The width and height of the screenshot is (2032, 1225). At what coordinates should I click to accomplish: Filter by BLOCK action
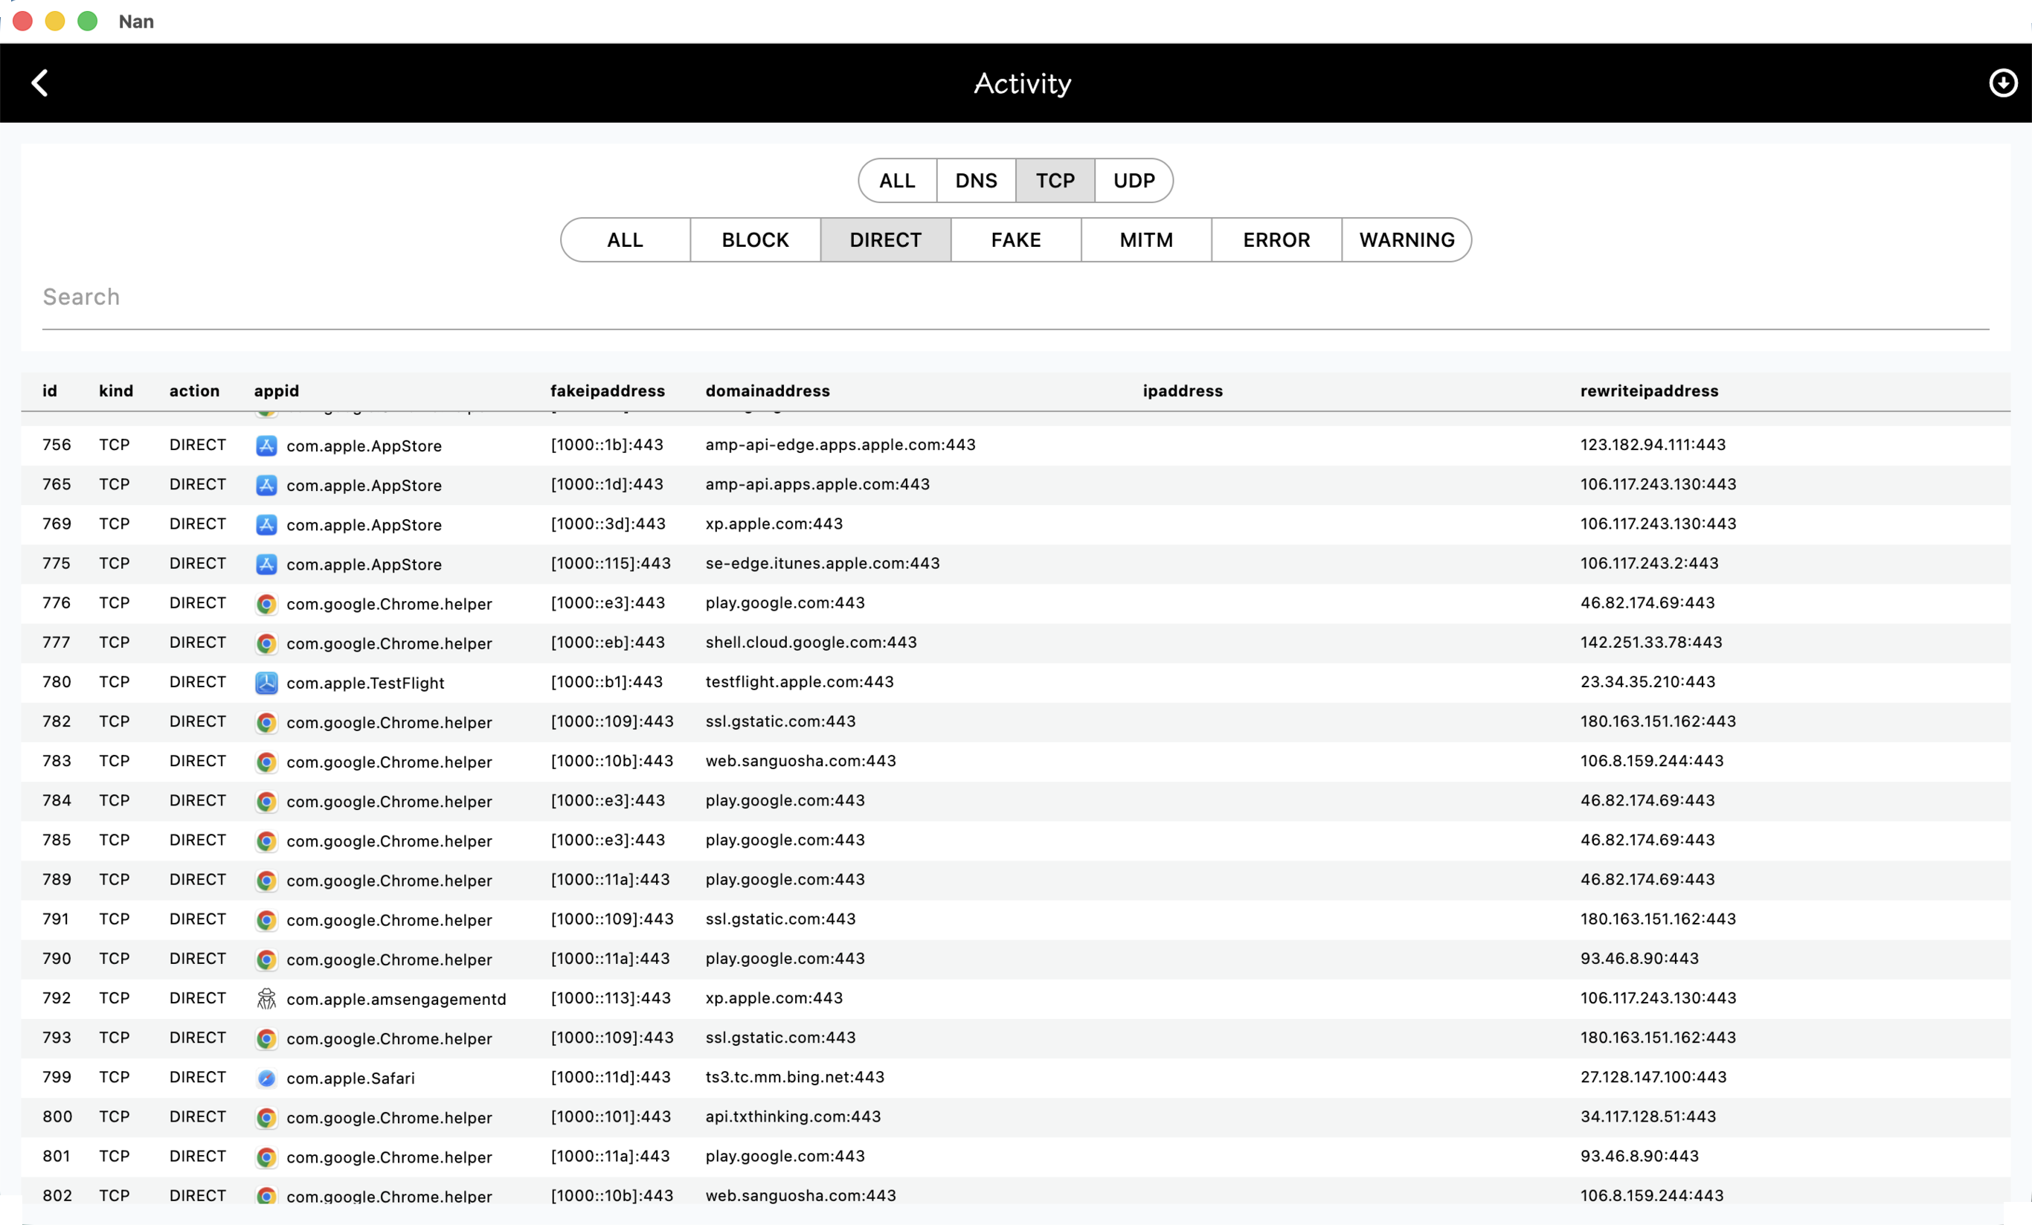(755, 240)
